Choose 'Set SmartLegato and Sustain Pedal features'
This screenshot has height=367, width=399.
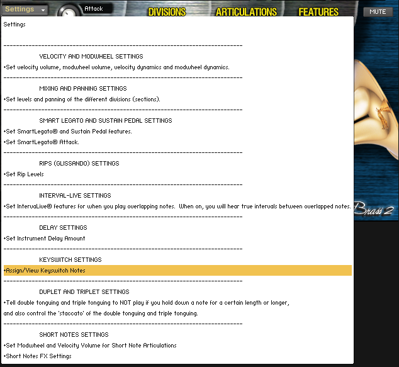click(177, 132)
